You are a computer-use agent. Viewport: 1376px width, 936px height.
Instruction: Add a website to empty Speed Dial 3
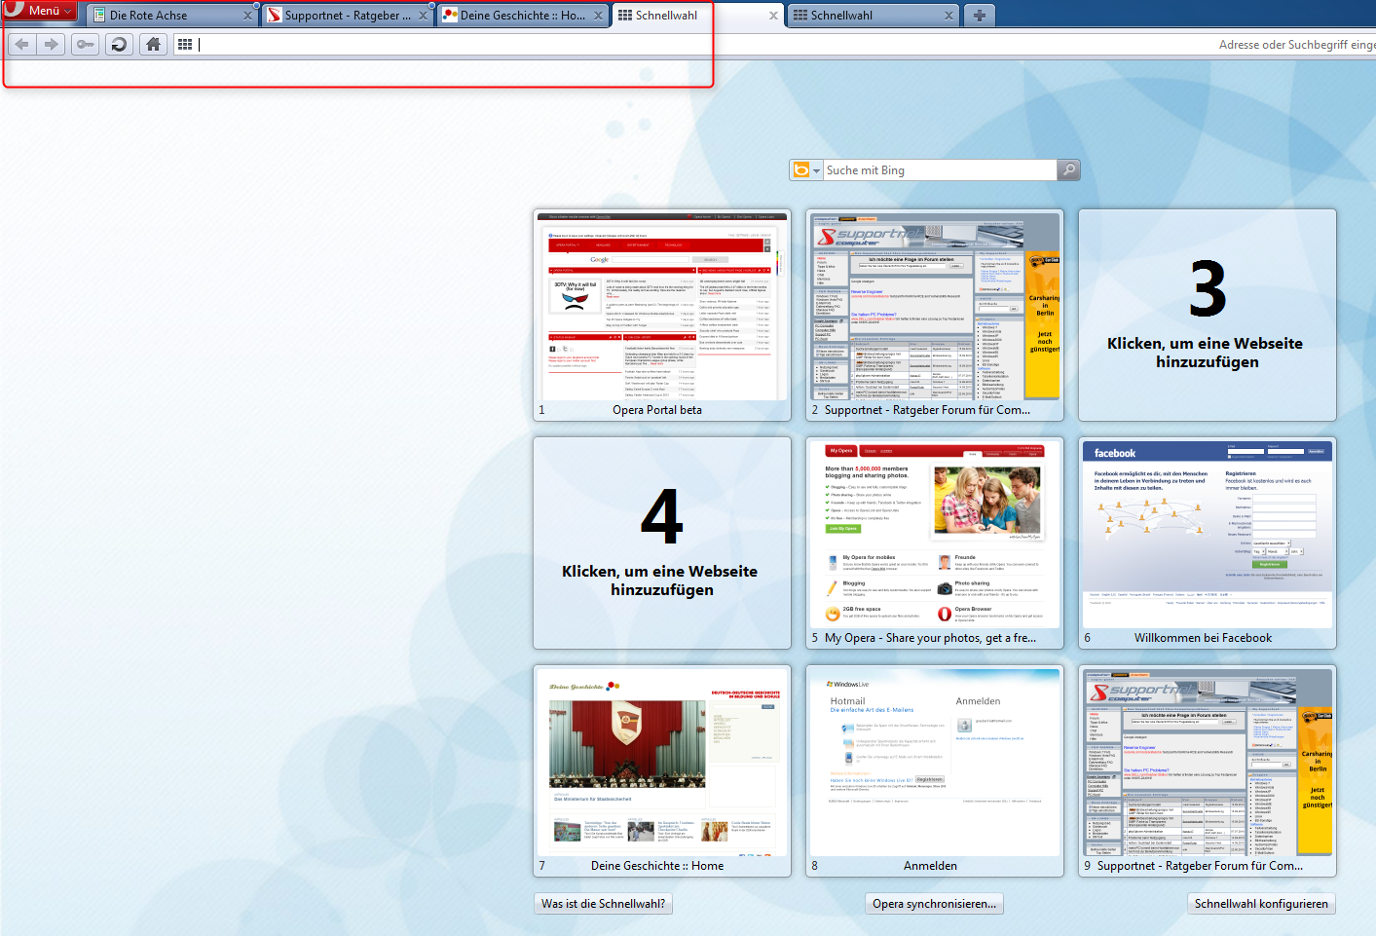point(1208,315)
